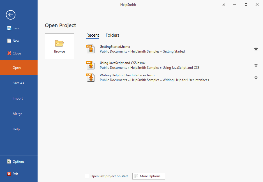This screenshot has width=263, height=182.
Task: Pin Writing Help for User Interfaces star
Action: click(256, 77)
